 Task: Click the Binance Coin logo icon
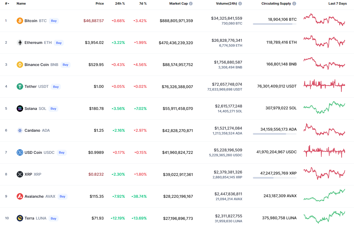pyautogui.click(x=20, y=65)
